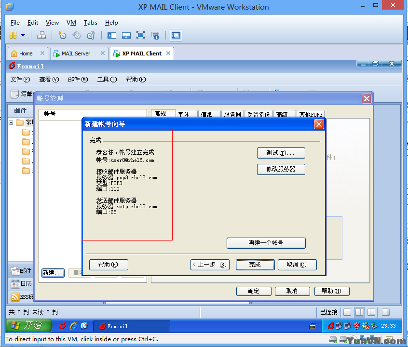Take a snapshot using the clock-star icon

tap(62, 35)
